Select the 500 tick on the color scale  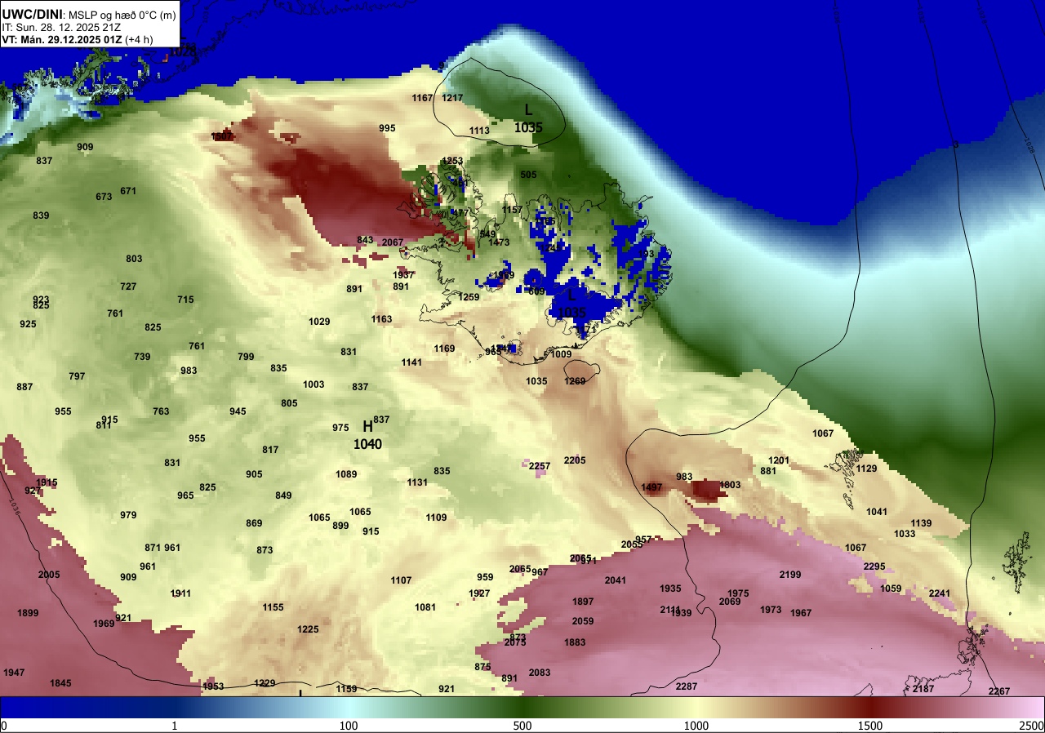[x=522, y=726]
